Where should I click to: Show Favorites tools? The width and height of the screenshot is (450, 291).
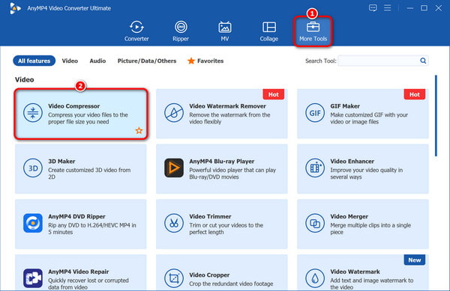point(205,61)
